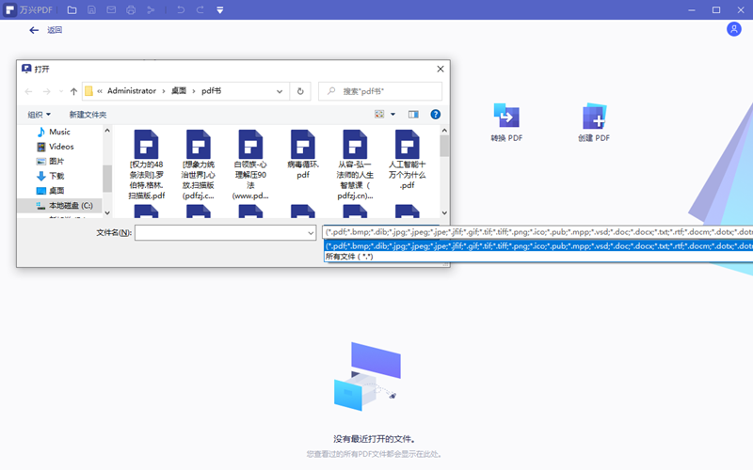Expand the file name combo box dropdown
The image size is (753, 470).
pyautogui.click(x=310, y=232)
